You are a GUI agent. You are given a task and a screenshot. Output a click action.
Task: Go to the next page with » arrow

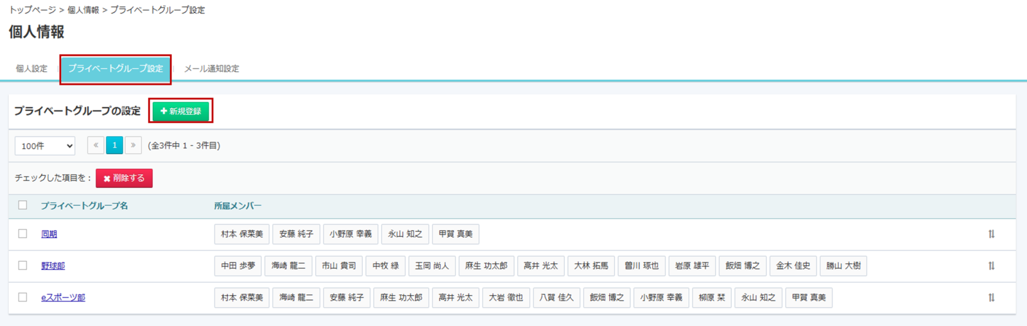tap(133, 146)
